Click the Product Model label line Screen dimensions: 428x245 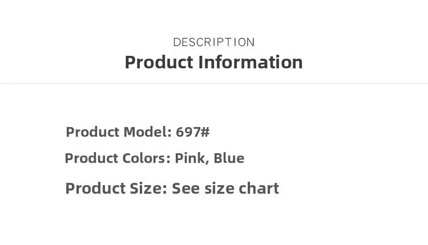pos(138,132)
